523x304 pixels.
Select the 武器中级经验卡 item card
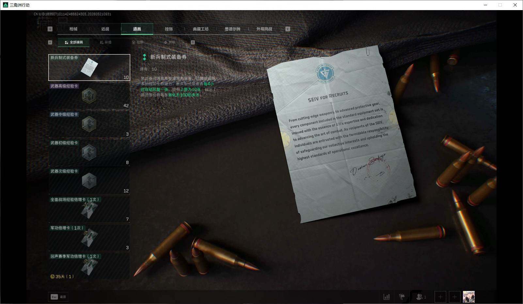[89, 124]
